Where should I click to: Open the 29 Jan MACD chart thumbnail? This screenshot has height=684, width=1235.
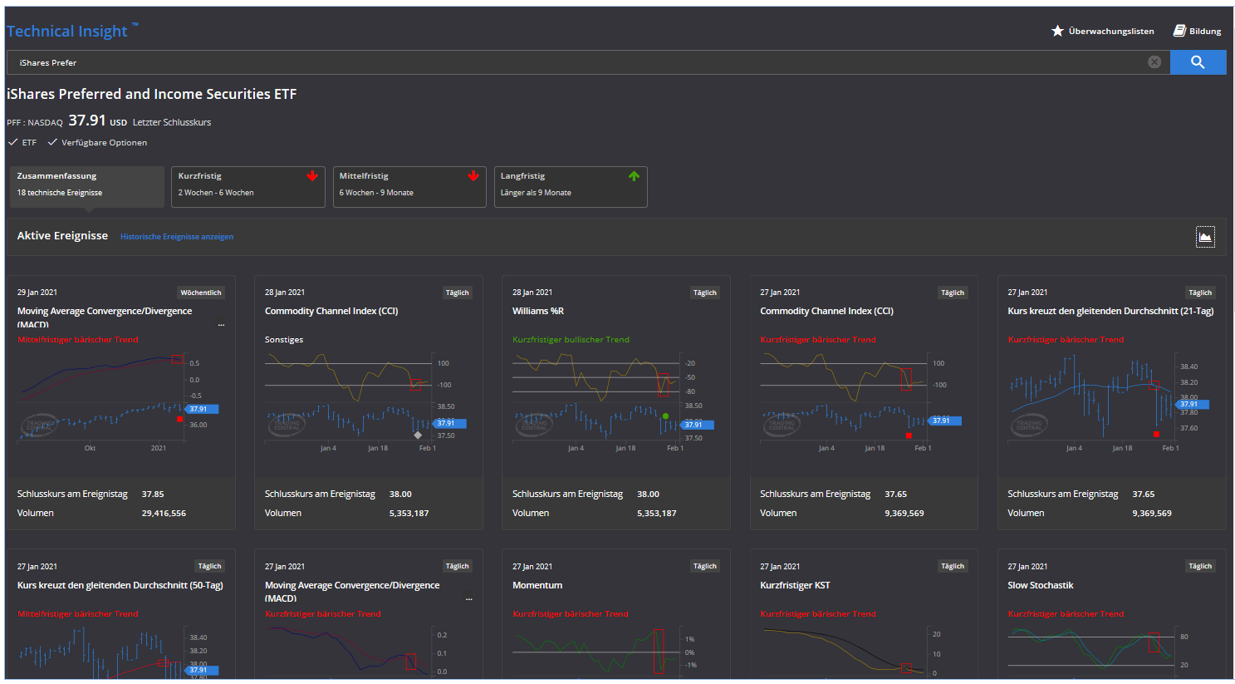[x=119, y=402]
